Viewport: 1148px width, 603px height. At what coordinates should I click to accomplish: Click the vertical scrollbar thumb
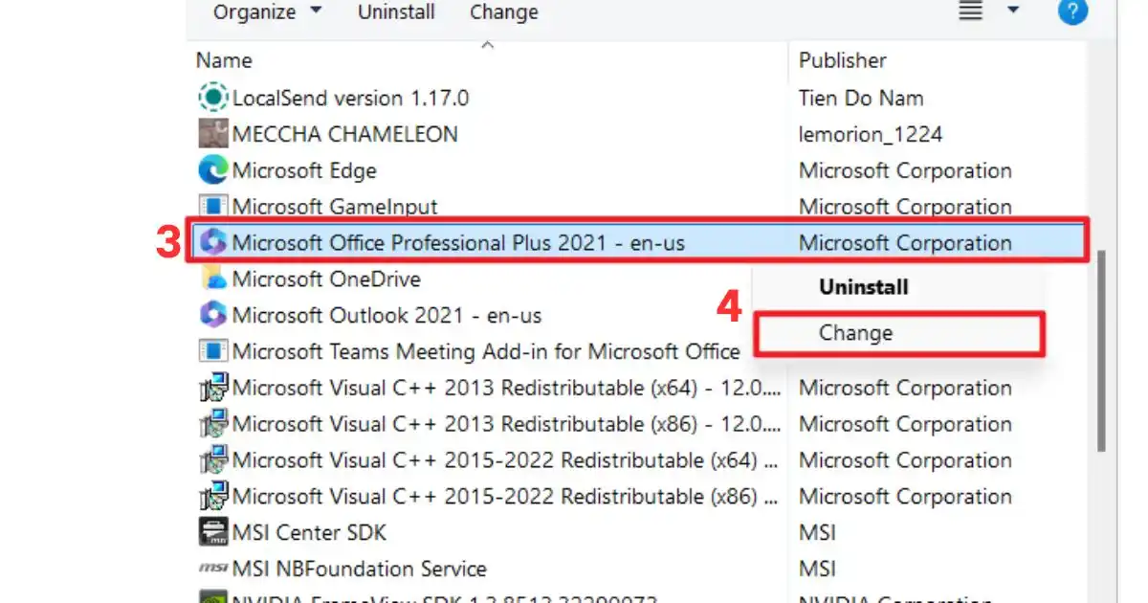click(1101, 351)
